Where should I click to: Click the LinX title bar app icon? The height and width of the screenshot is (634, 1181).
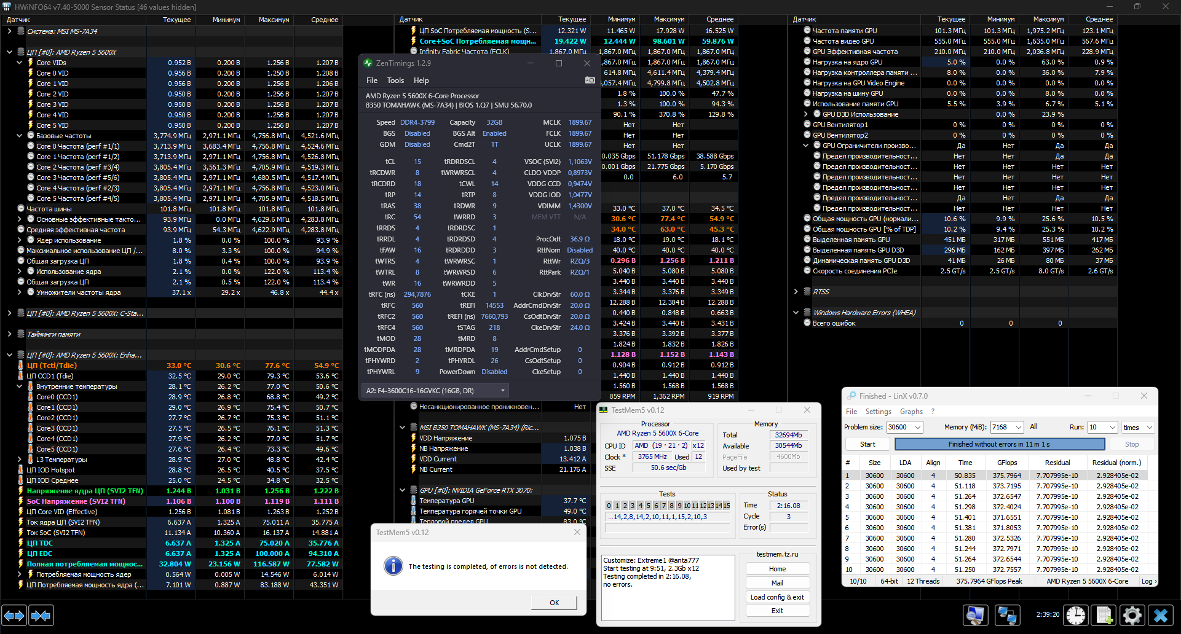pyautogui.click(x=851, y=396)
